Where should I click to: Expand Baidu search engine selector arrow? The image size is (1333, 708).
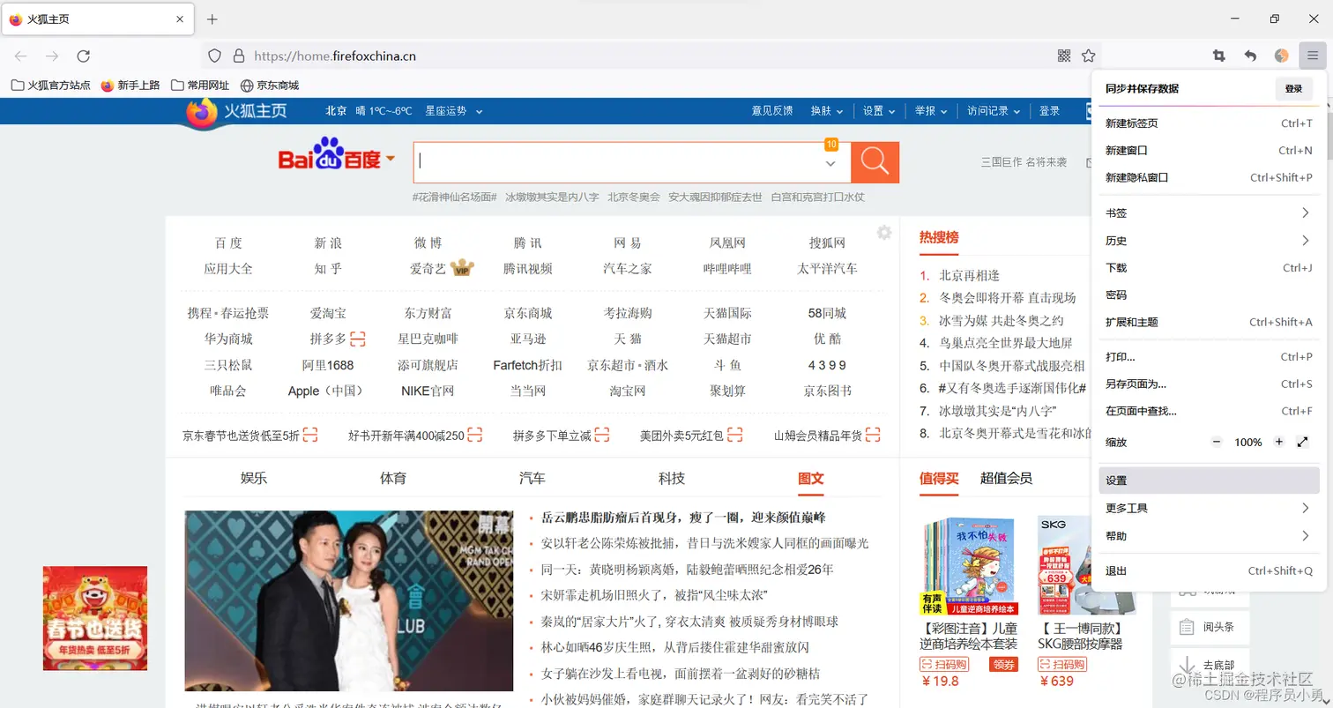coord(391,160)
